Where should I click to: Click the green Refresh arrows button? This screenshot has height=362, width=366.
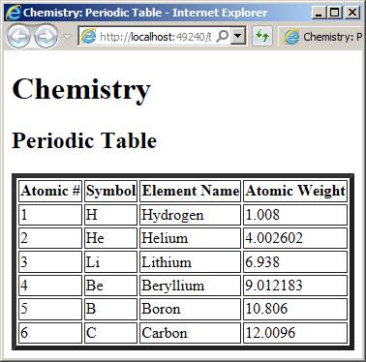point(261,36)
